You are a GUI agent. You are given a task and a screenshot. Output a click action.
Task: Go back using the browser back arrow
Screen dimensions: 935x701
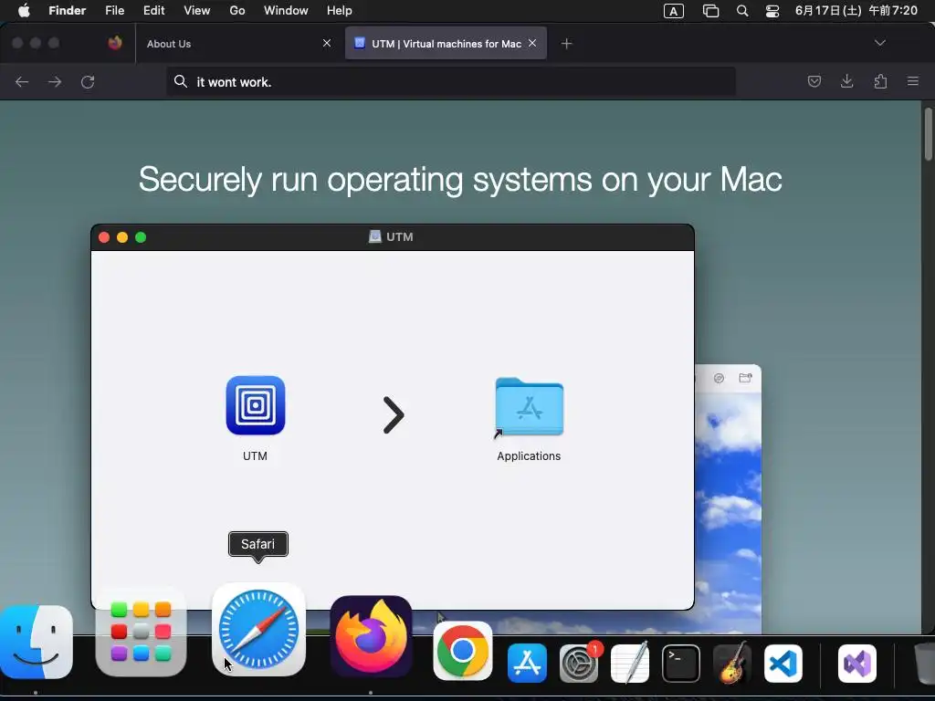[22, 82]
